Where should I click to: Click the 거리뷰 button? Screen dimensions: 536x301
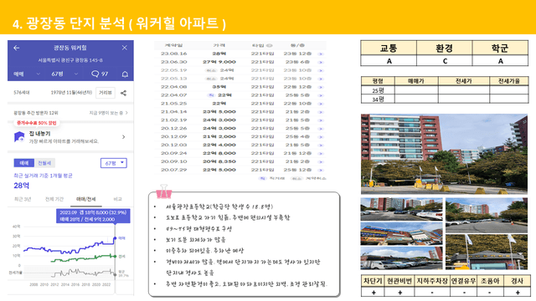[x=106, y=93]
